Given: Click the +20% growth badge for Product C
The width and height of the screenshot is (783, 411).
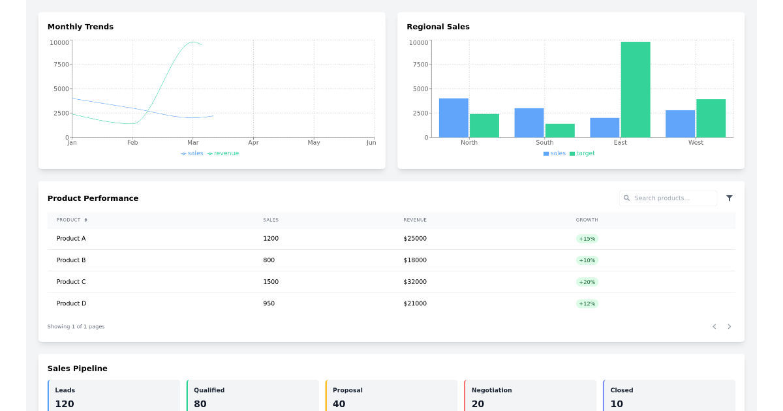Looking at the screenshot, I should coord(586,282).
